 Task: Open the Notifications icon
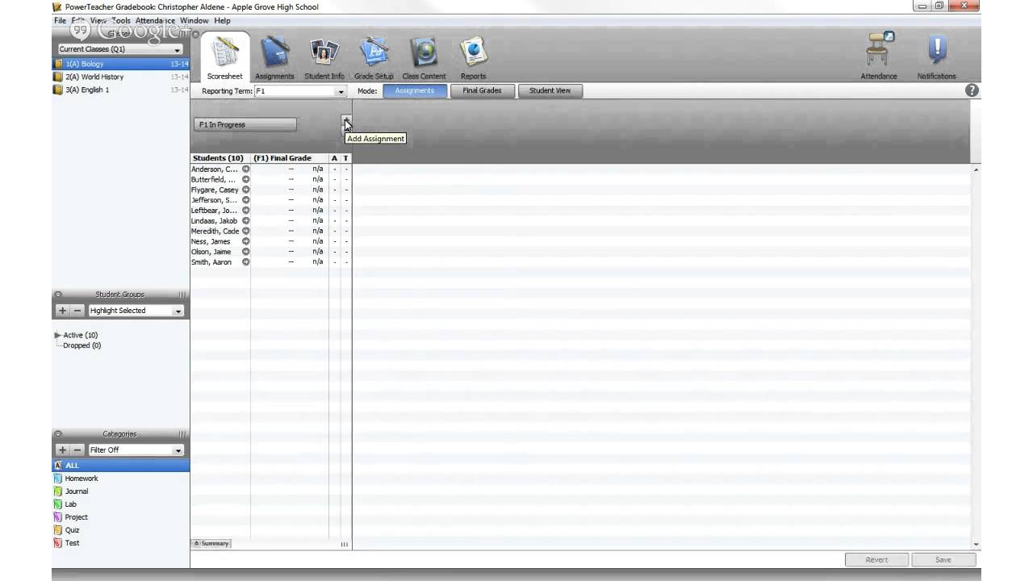936,55
